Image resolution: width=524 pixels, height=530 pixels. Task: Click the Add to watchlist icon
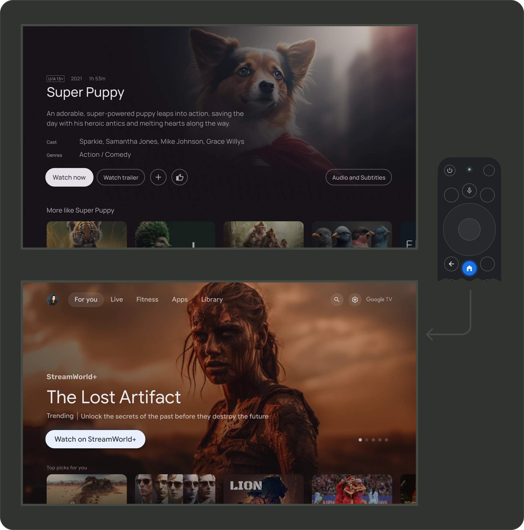(158, 177)
